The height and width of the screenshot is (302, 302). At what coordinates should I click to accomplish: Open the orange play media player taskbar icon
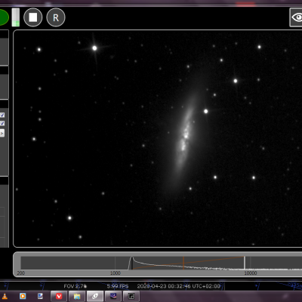[23, 296]
